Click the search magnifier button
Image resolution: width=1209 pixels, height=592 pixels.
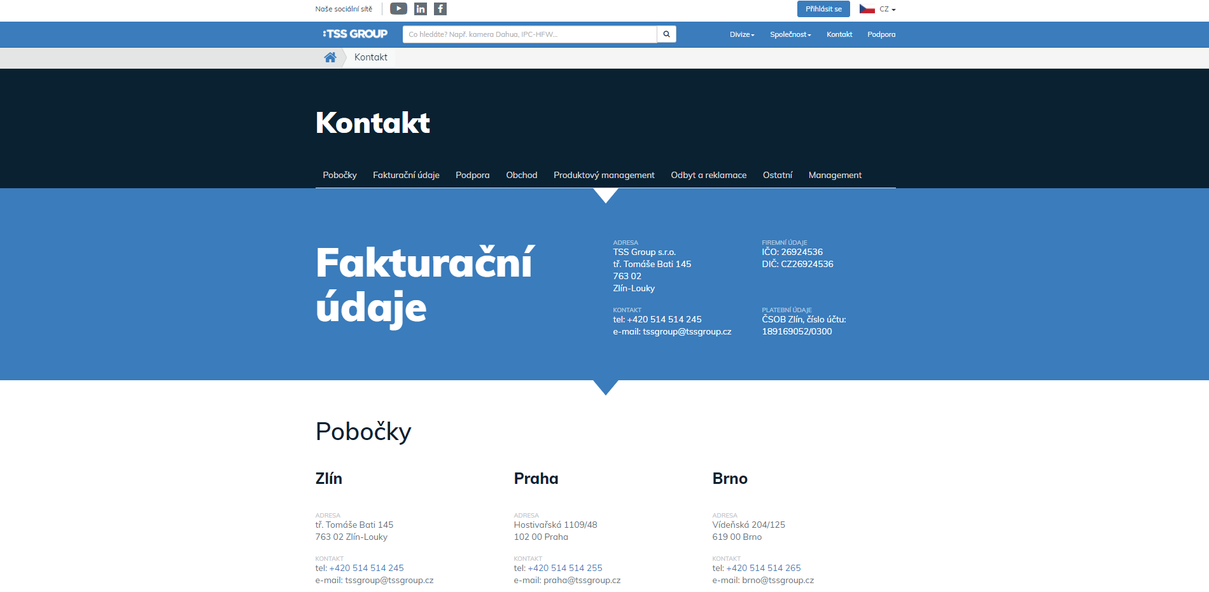coord(666,34)
